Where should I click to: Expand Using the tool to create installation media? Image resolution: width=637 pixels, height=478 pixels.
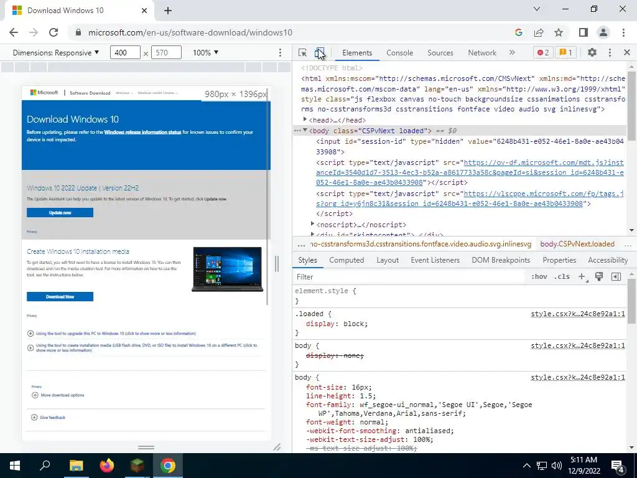pos(142,347)
